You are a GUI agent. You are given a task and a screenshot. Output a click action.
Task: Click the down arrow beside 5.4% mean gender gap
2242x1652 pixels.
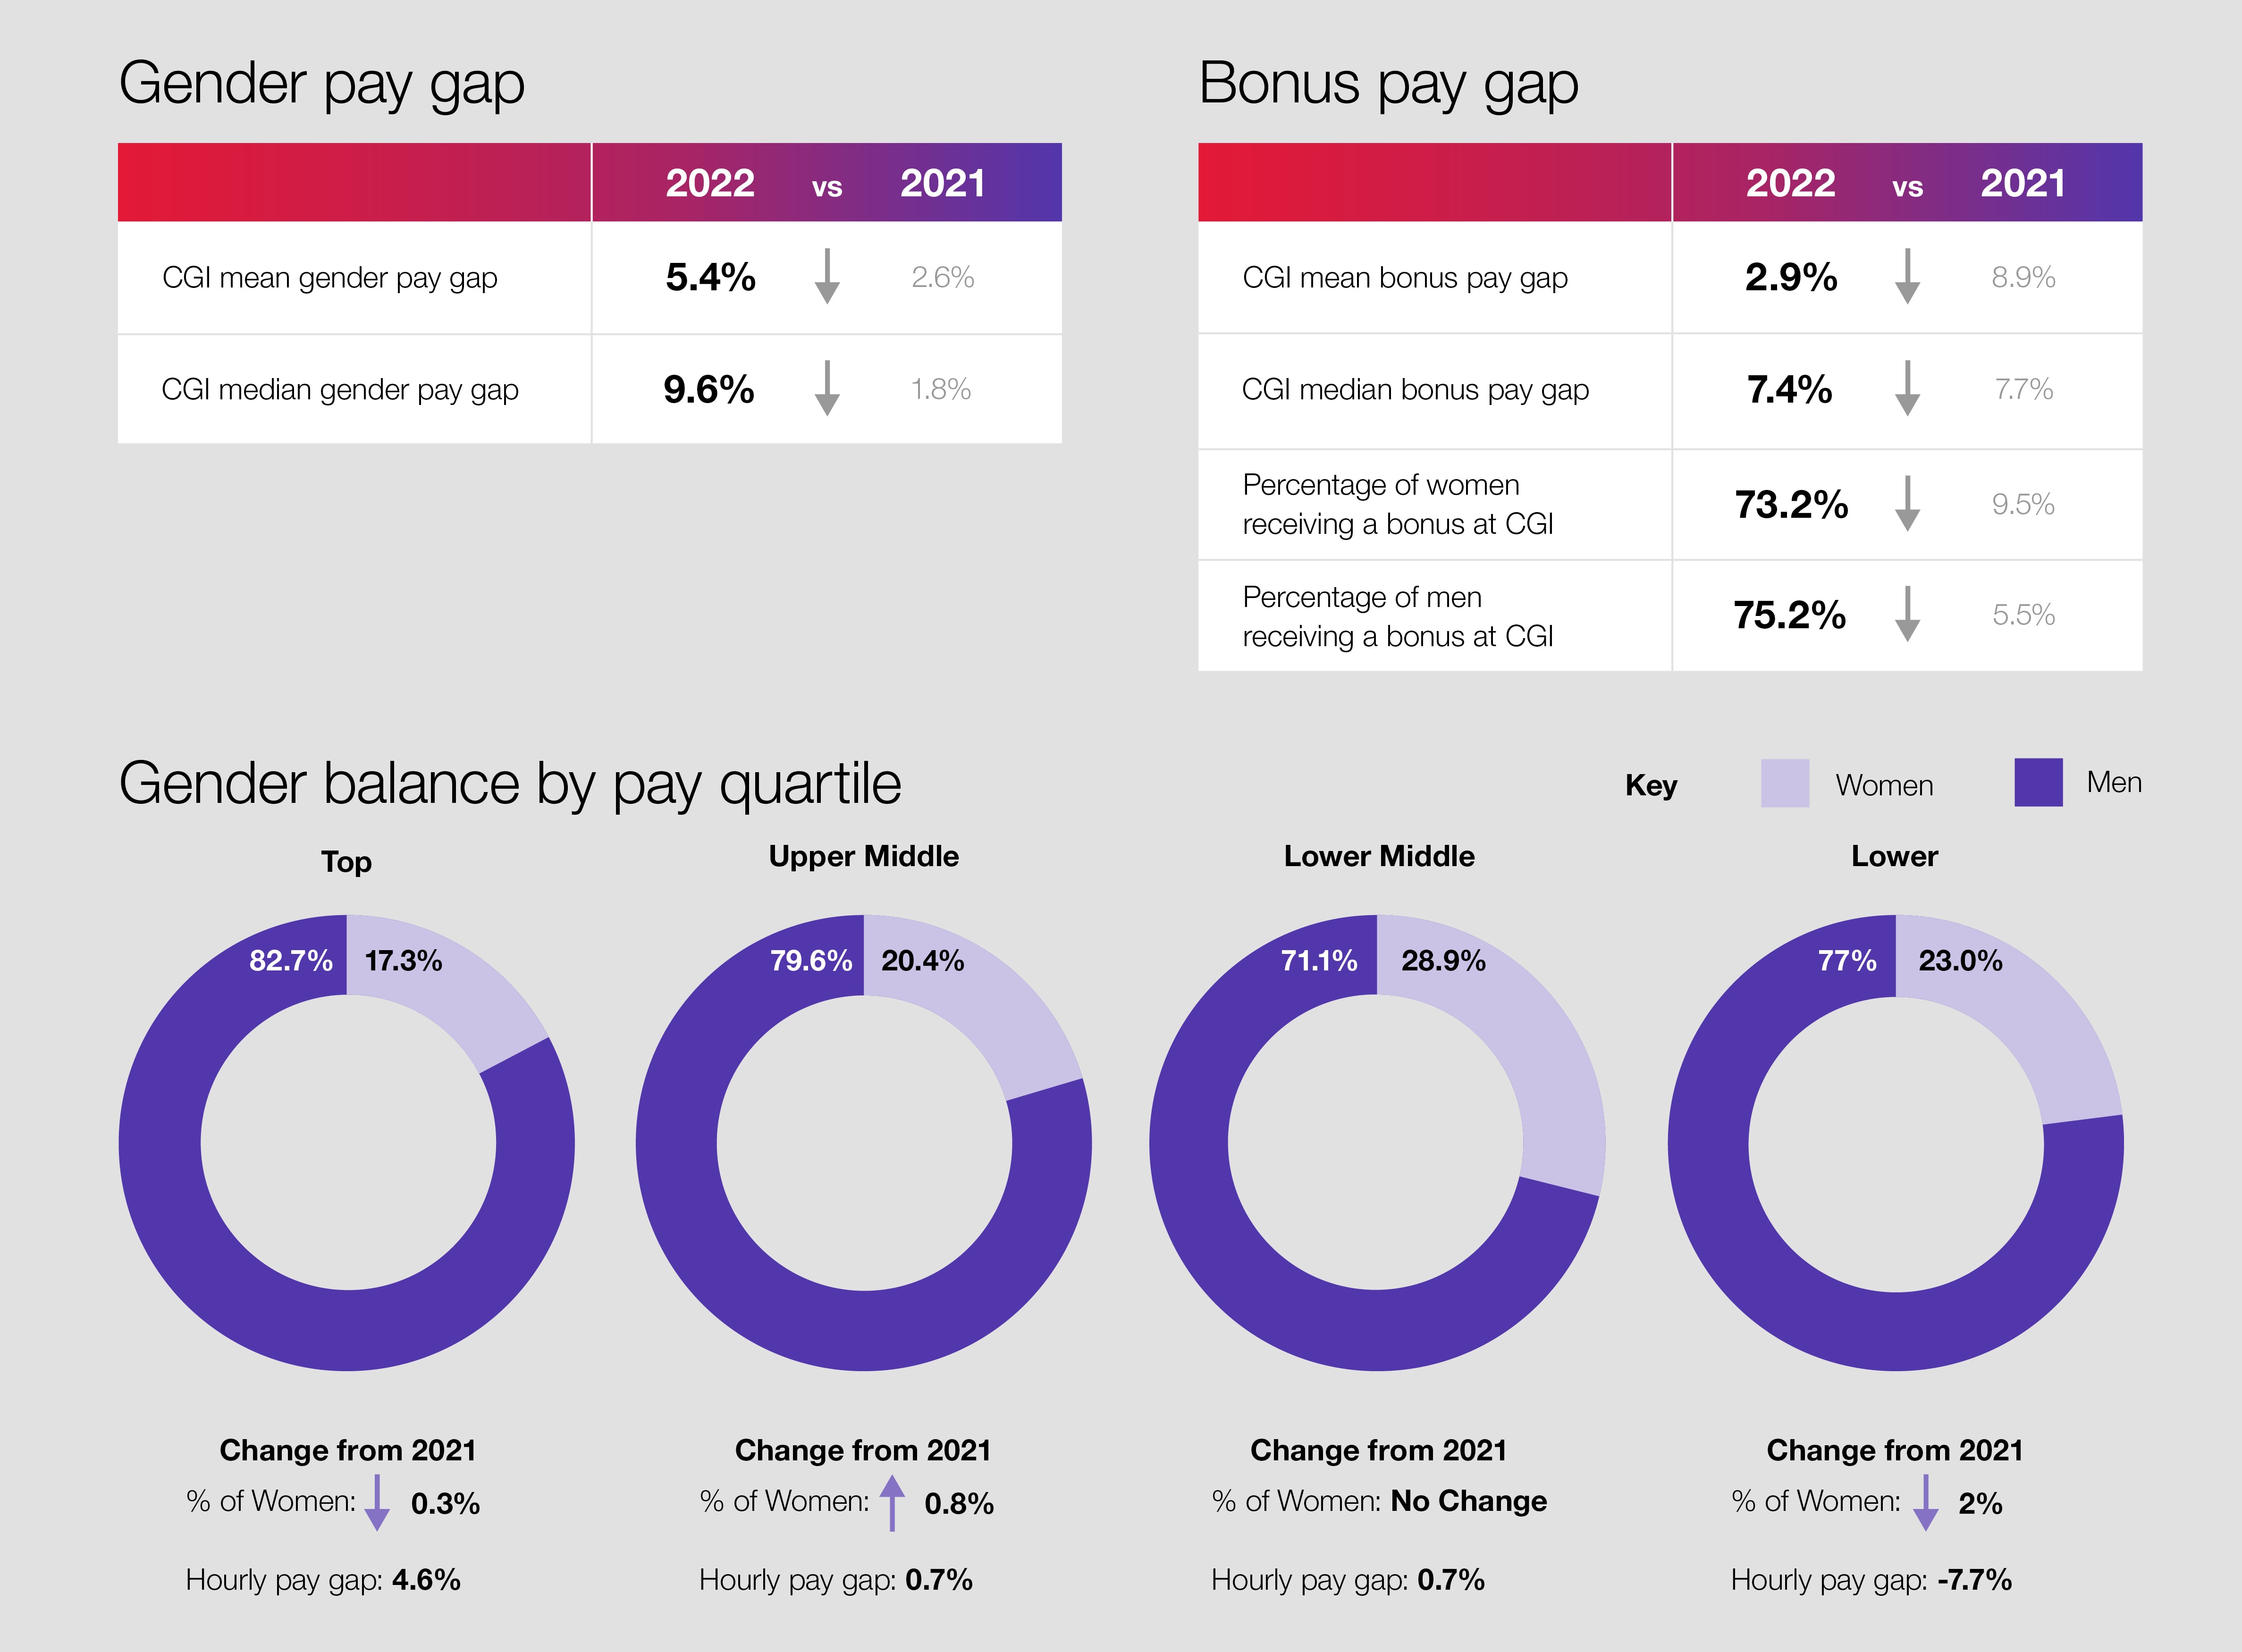pos(826,276)
